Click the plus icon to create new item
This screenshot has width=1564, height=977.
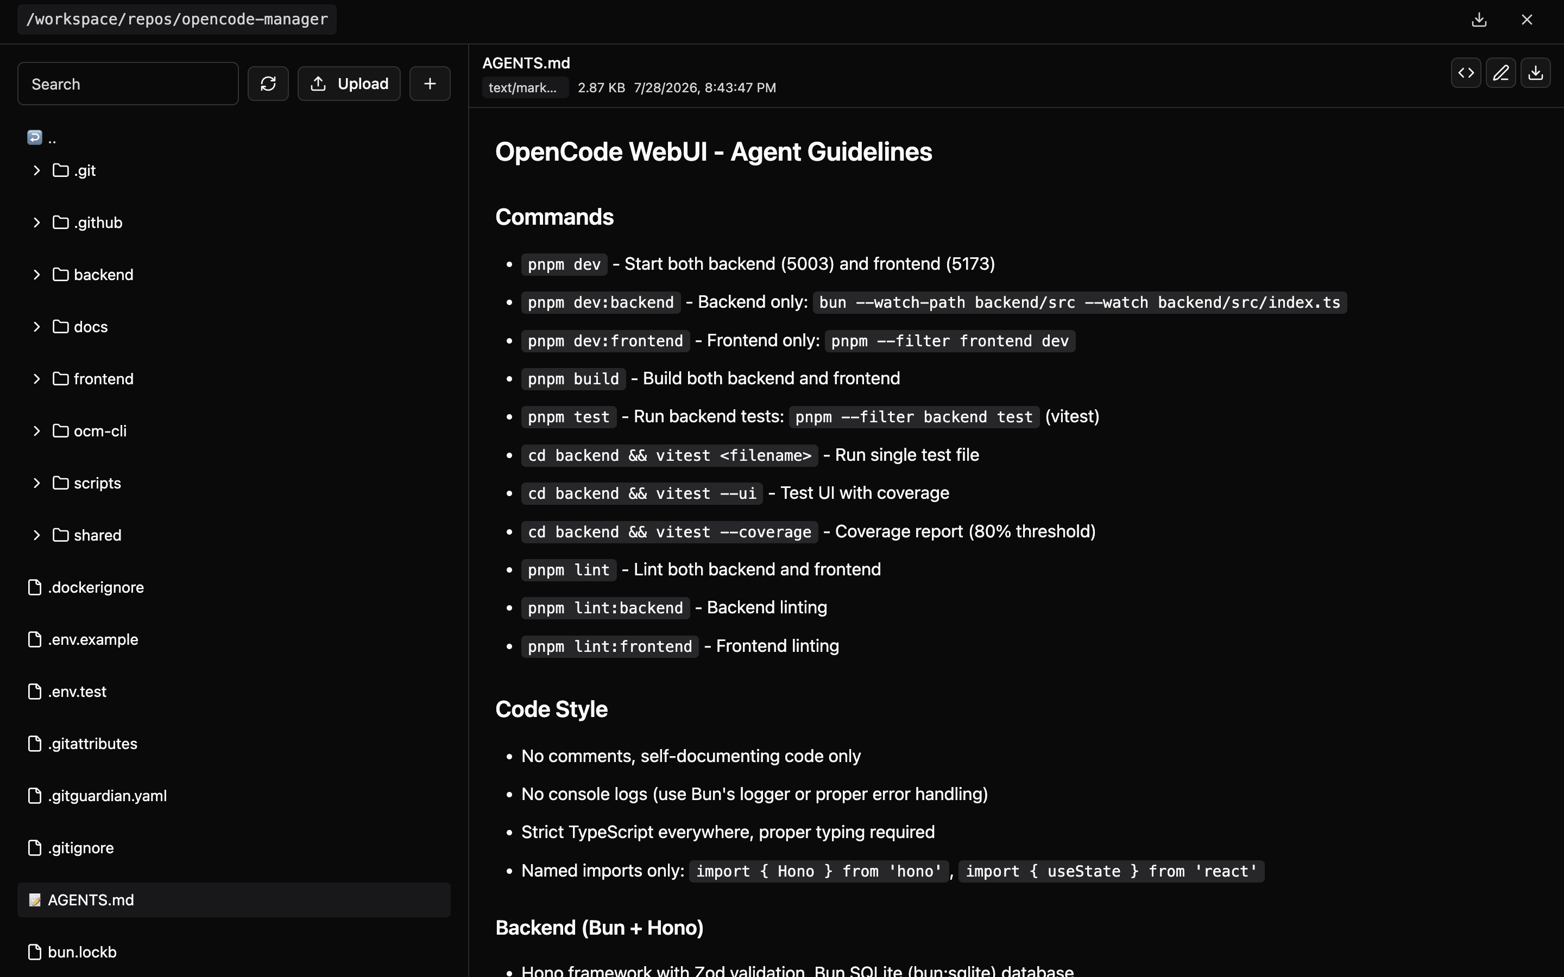(x=430, y=84)
